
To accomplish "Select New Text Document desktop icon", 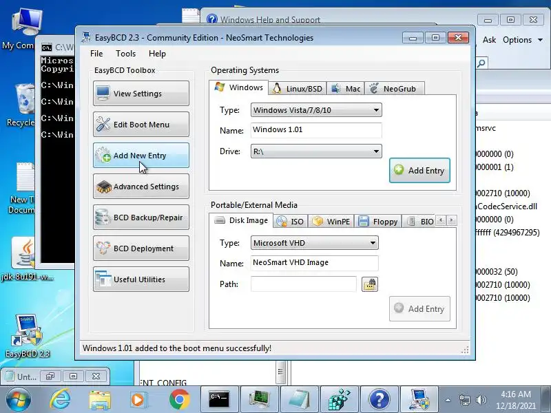I will point(22,188).
